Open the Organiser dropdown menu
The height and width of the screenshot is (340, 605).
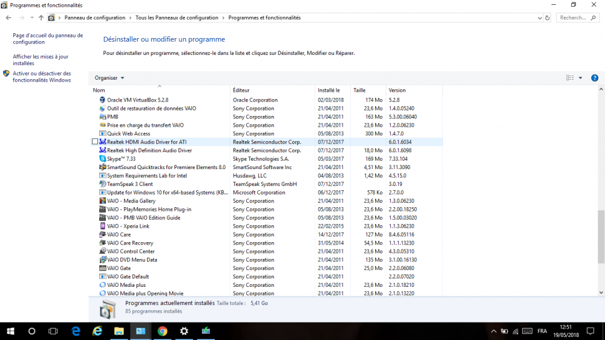tap(110, 78)
